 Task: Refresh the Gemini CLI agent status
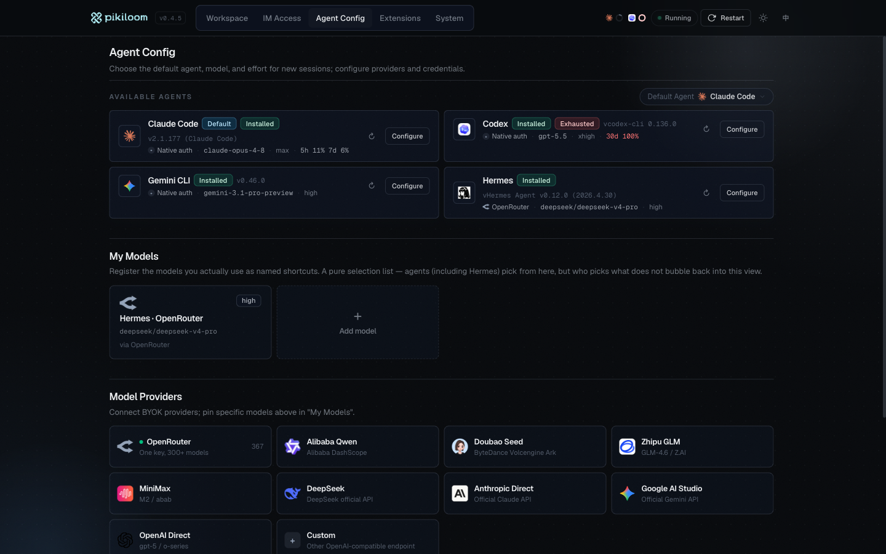pyautogui.click(x=372, y=186)
